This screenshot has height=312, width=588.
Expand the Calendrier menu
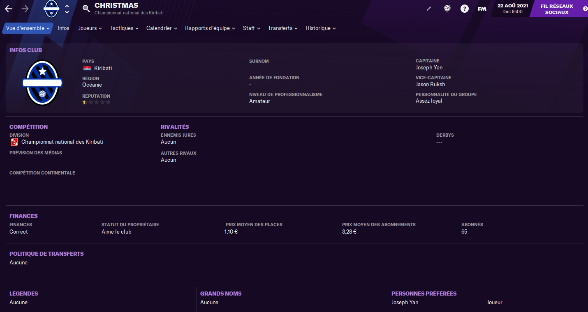(x=162, y=28)
